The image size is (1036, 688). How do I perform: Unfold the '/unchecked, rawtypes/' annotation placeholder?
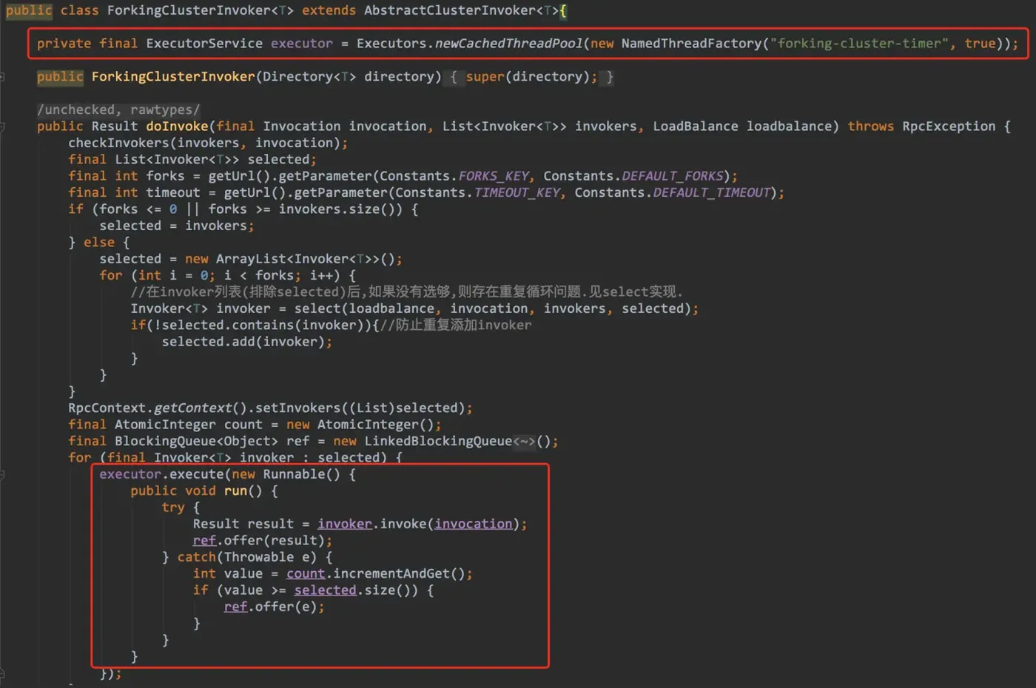118,110
